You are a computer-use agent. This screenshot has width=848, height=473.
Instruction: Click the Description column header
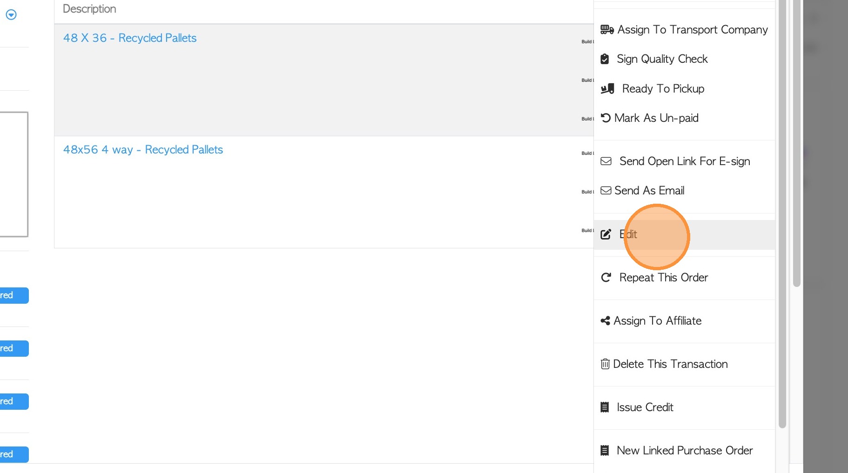tap(89, 9)
